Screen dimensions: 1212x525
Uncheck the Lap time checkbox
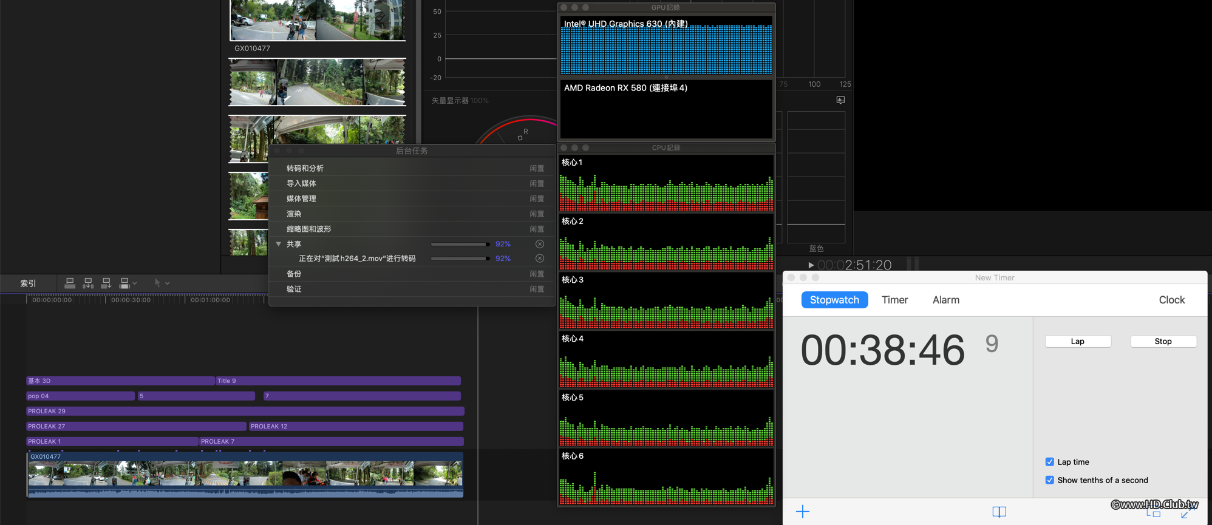1049,462
